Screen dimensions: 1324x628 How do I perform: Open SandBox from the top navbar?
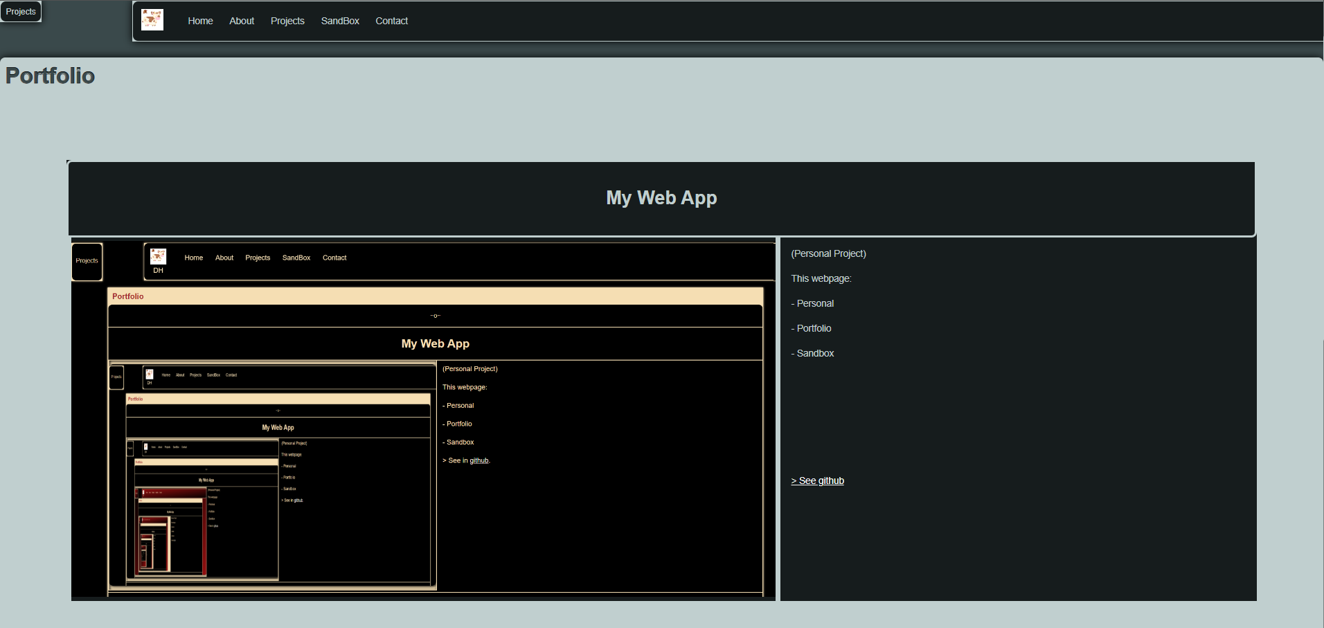pos(340,21)
